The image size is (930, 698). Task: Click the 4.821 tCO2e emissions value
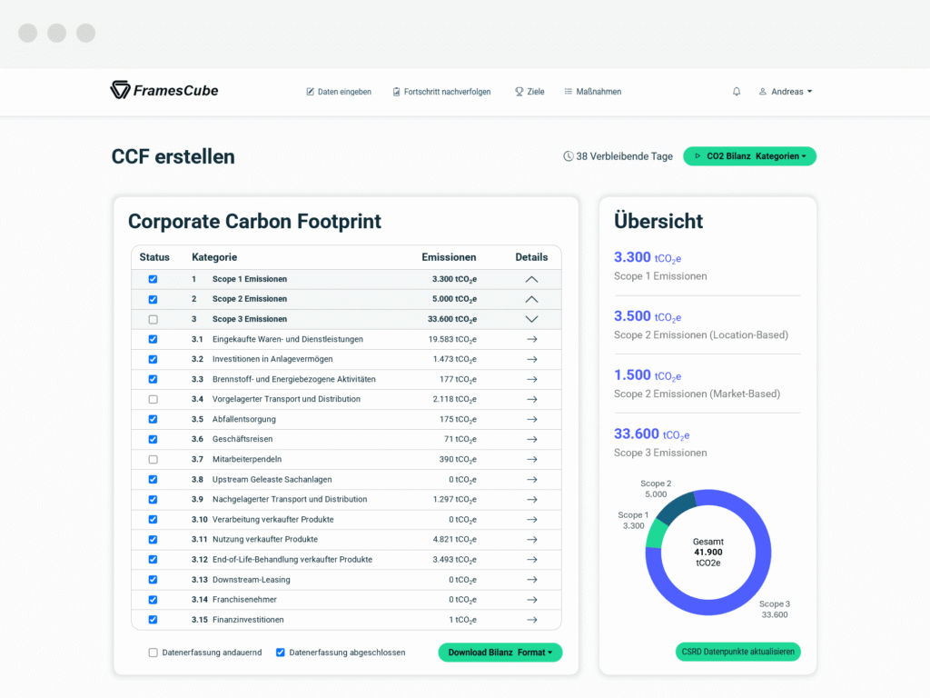tap(454, 540)
